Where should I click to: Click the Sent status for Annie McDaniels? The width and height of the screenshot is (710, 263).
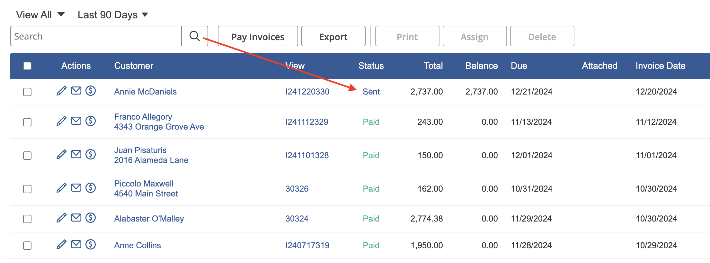[x=371, y=92]
